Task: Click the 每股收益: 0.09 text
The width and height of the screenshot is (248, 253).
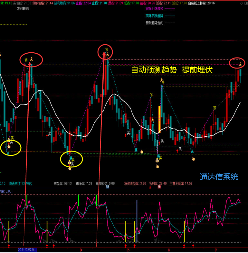Action: (x=105, y=184)
